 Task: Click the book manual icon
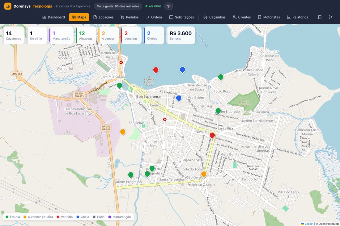pos(320,17)
